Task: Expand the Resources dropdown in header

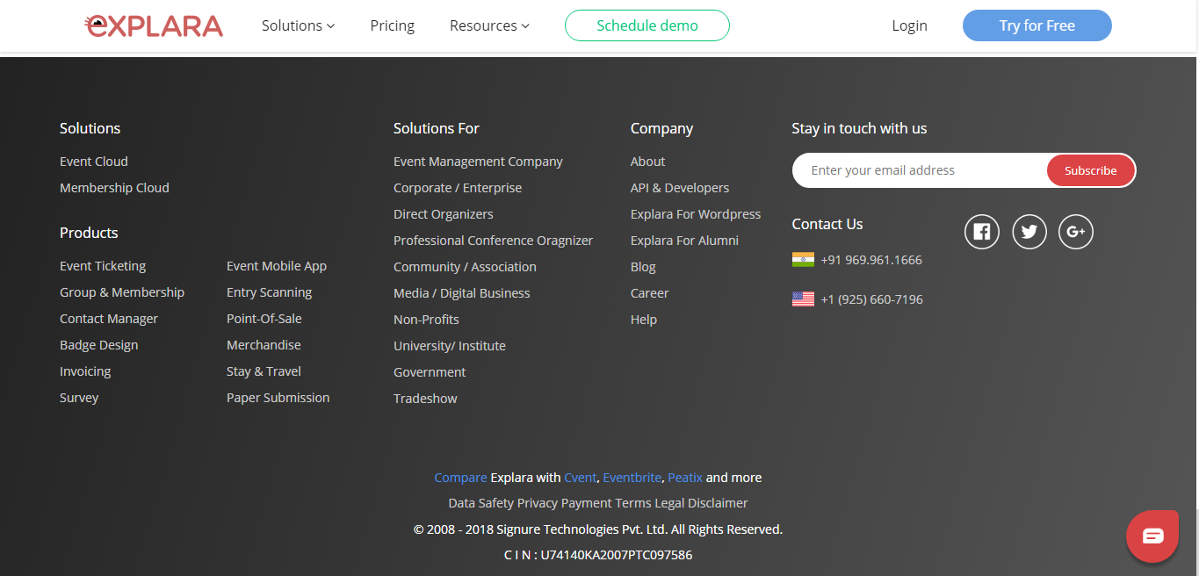Action: [x=489, y=25]
